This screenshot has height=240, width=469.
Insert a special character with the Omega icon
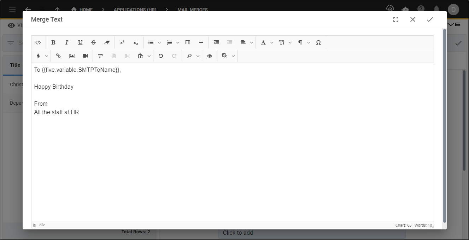coord(318,42)
